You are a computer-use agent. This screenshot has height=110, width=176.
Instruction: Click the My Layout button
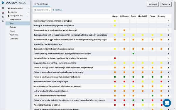[153, 4]
